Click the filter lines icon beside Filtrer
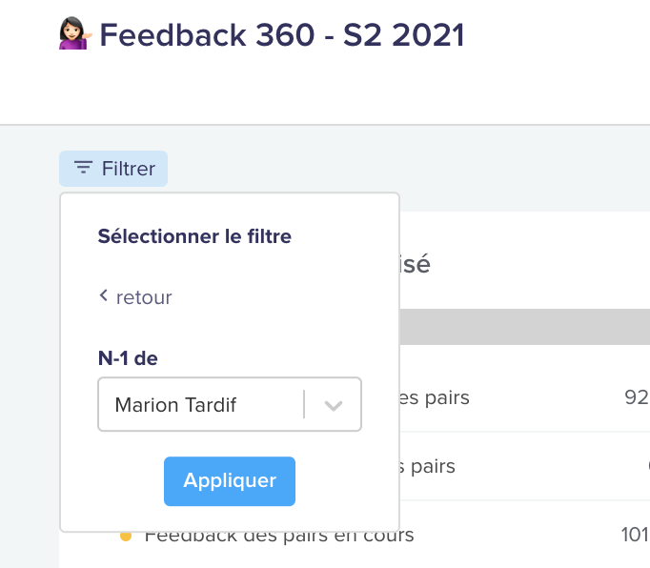 pos(83,168)
